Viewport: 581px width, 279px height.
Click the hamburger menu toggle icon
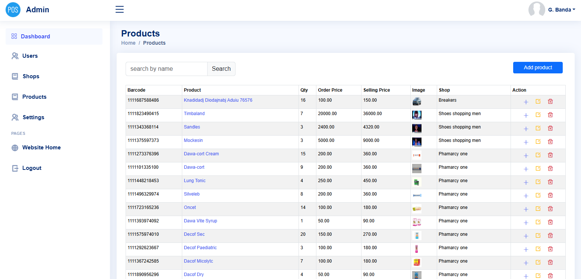120,10
